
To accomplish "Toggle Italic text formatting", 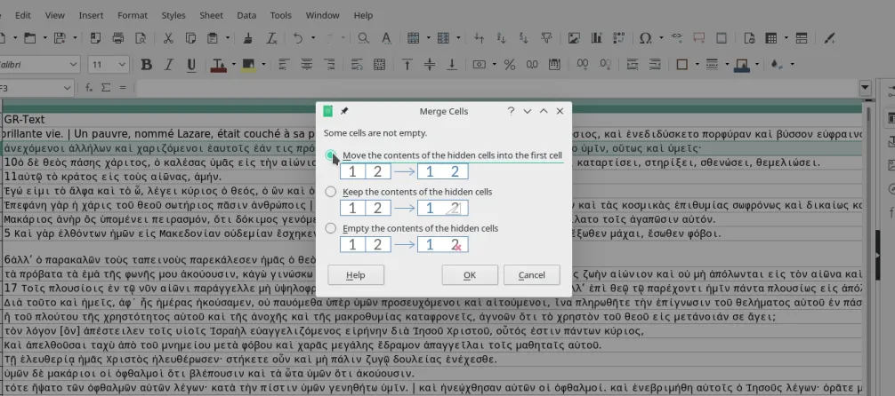I will click(168, 65).
